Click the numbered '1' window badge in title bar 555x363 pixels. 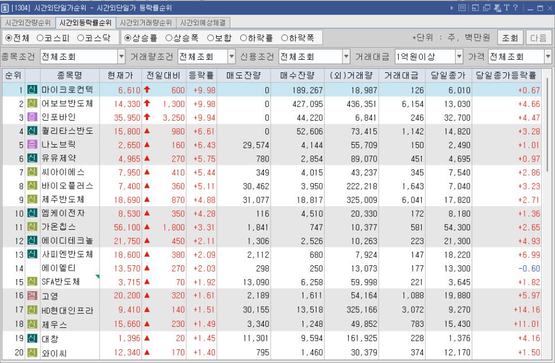[5, 8]
